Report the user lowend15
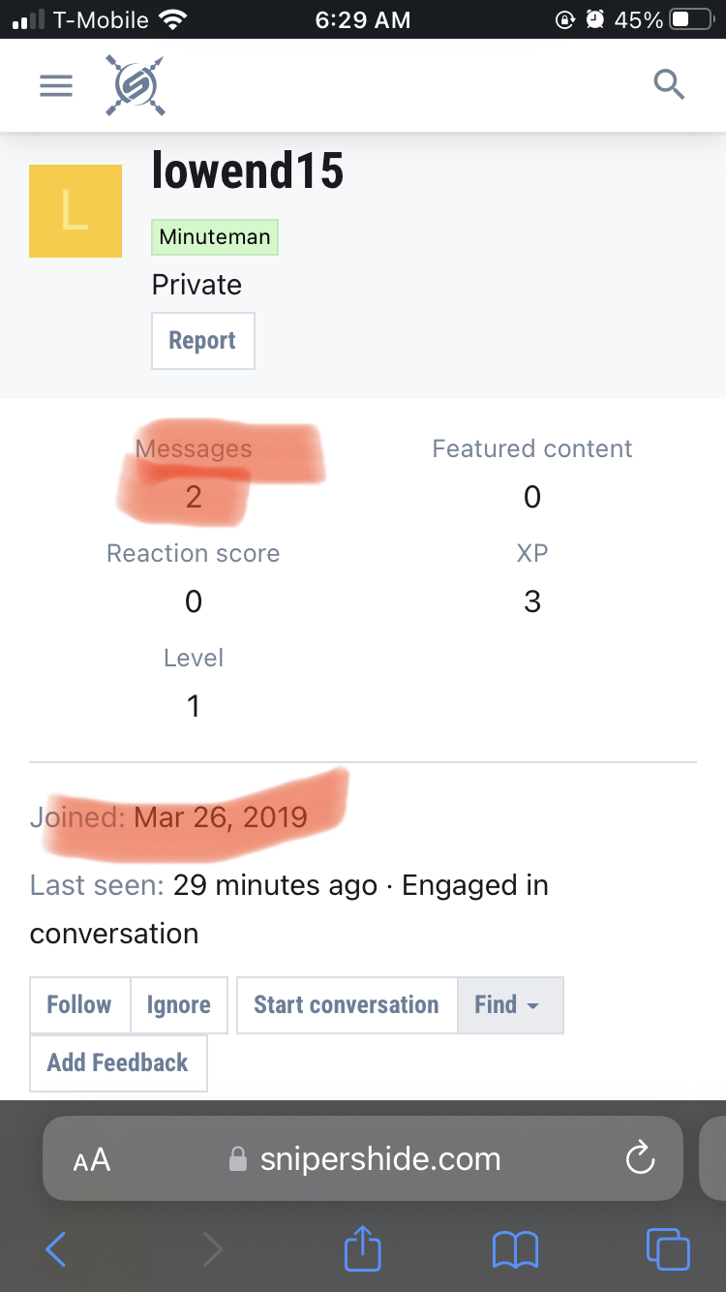Screen dimensions: 726x1292 coord(202,341)
